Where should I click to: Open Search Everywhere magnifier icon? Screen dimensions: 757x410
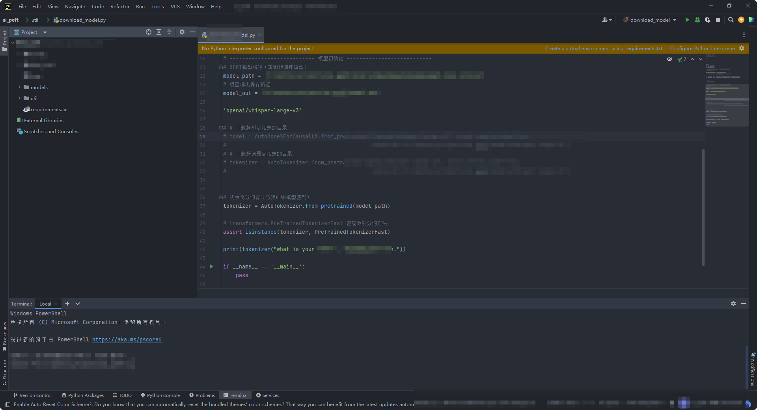pos(731,20)
